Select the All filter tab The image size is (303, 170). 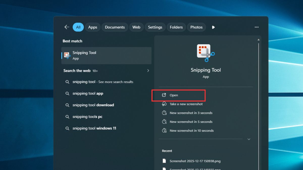coord(78,27)
